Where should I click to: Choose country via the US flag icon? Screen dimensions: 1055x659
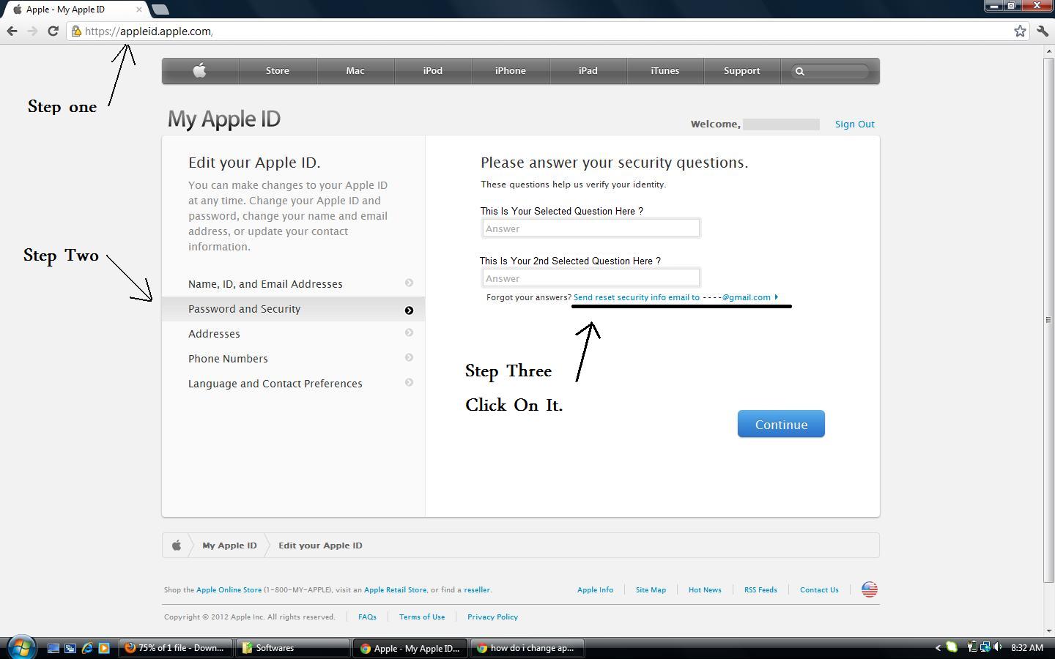(x=870, y=589)
